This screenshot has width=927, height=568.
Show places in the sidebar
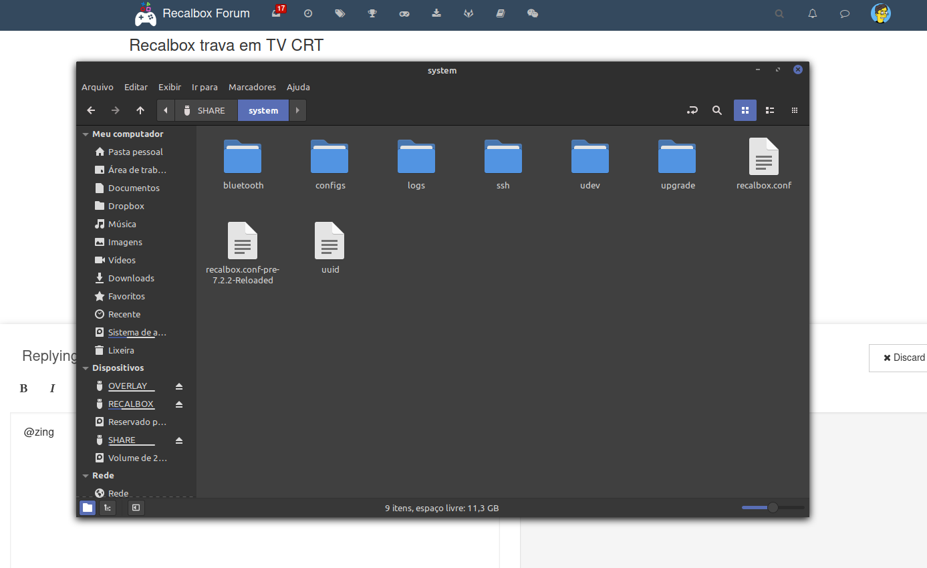88,508
